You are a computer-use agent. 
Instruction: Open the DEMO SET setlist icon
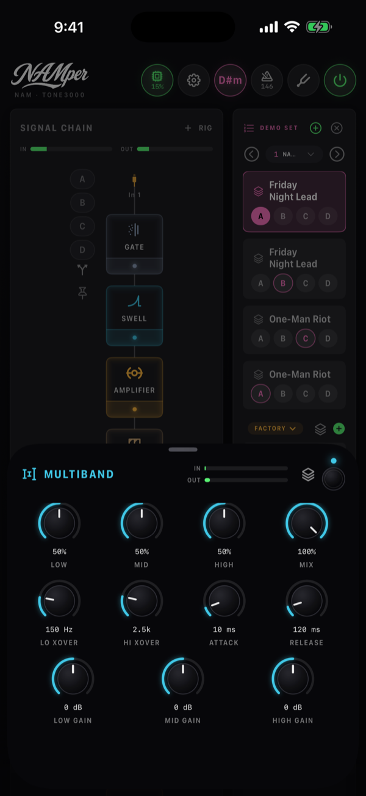pos(248,128)
